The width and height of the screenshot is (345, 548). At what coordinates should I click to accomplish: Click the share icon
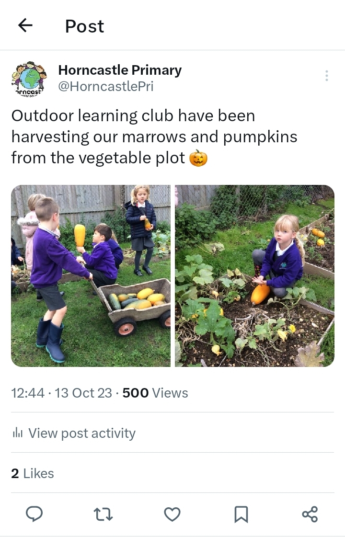(x=310, y=514)
